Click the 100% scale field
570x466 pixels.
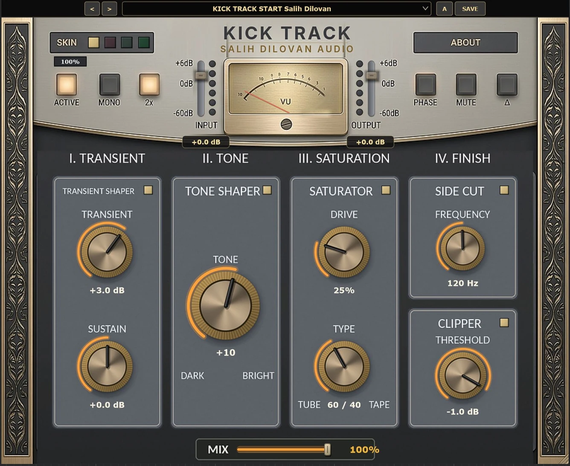pyautogui.click(x=70, y=61)
